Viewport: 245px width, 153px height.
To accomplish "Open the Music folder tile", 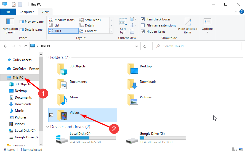I will point(82,100).
